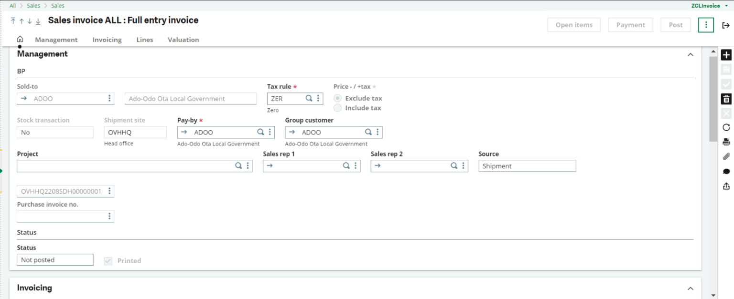Viewport: 734px width, 299px height.
Task: Click the Project search magnifier
Action: coord(238,166)
